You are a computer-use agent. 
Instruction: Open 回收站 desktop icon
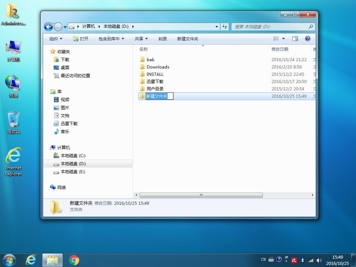coord(14,123)
